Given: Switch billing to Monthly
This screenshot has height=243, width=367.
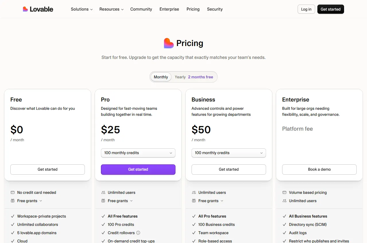Looking at the screenshot, I should point(161,77).
